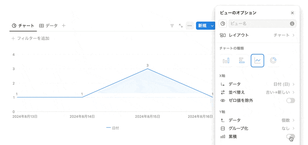Viewport: 308px width, 145px height.
Task: Focus the ビュー名 input field
Action: [263, 23]
